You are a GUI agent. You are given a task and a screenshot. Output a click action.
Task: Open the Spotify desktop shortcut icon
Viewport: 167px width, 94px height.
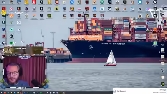pos(11,43)
